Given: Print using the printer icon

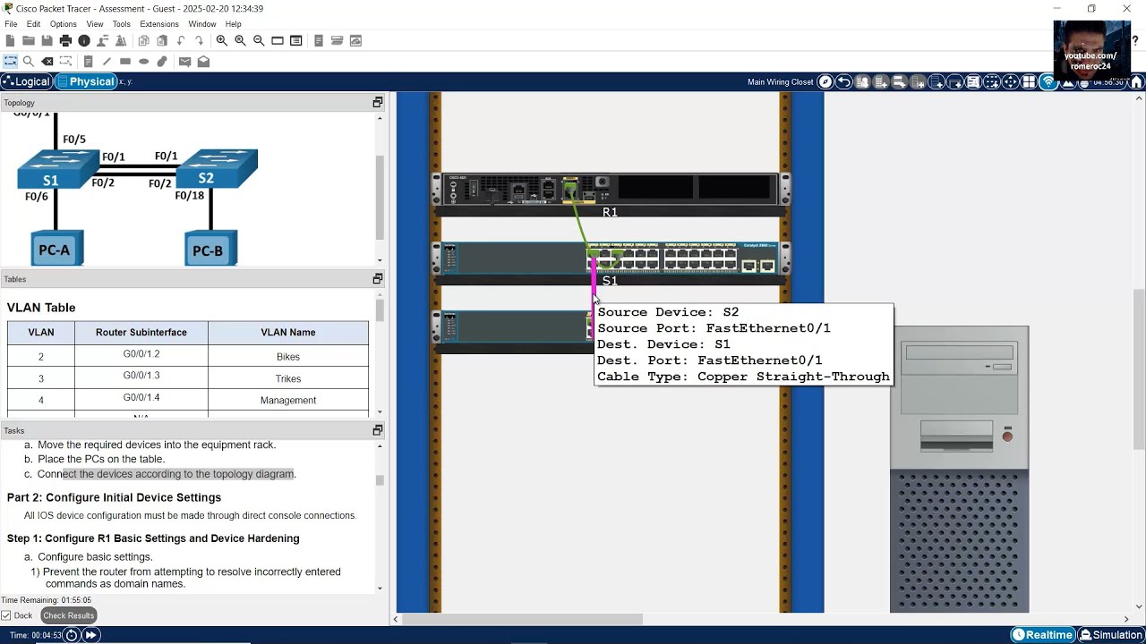Looking at the screenshot, I should coord(65,40).
